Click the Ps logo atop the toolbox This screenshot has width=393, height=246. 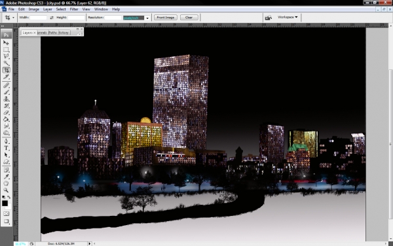coord(7,35)
